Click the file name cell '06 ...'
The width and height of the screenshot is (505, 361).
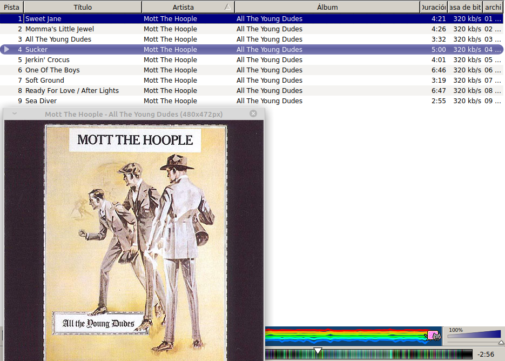pos(493,70)
